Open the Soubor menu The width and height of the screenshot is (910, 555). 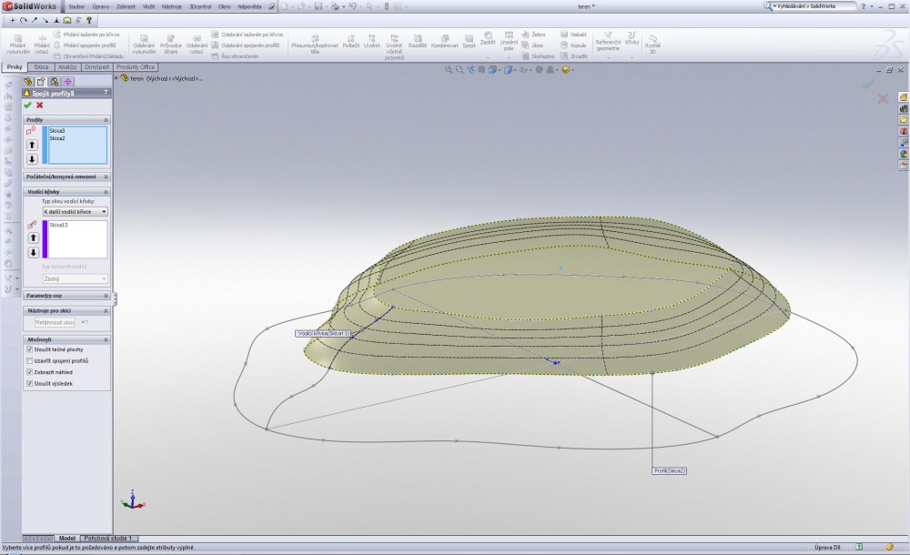coord(76,6)
